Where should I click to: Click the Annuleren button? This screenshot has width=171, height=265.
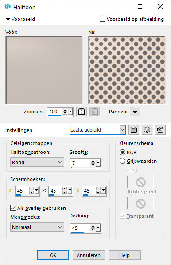coord(89,255)
